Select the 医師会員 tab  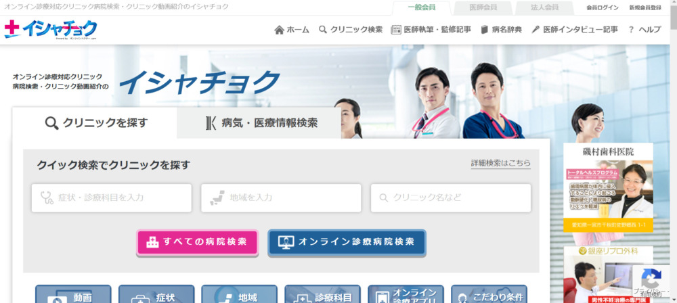[x=483, y=7]
